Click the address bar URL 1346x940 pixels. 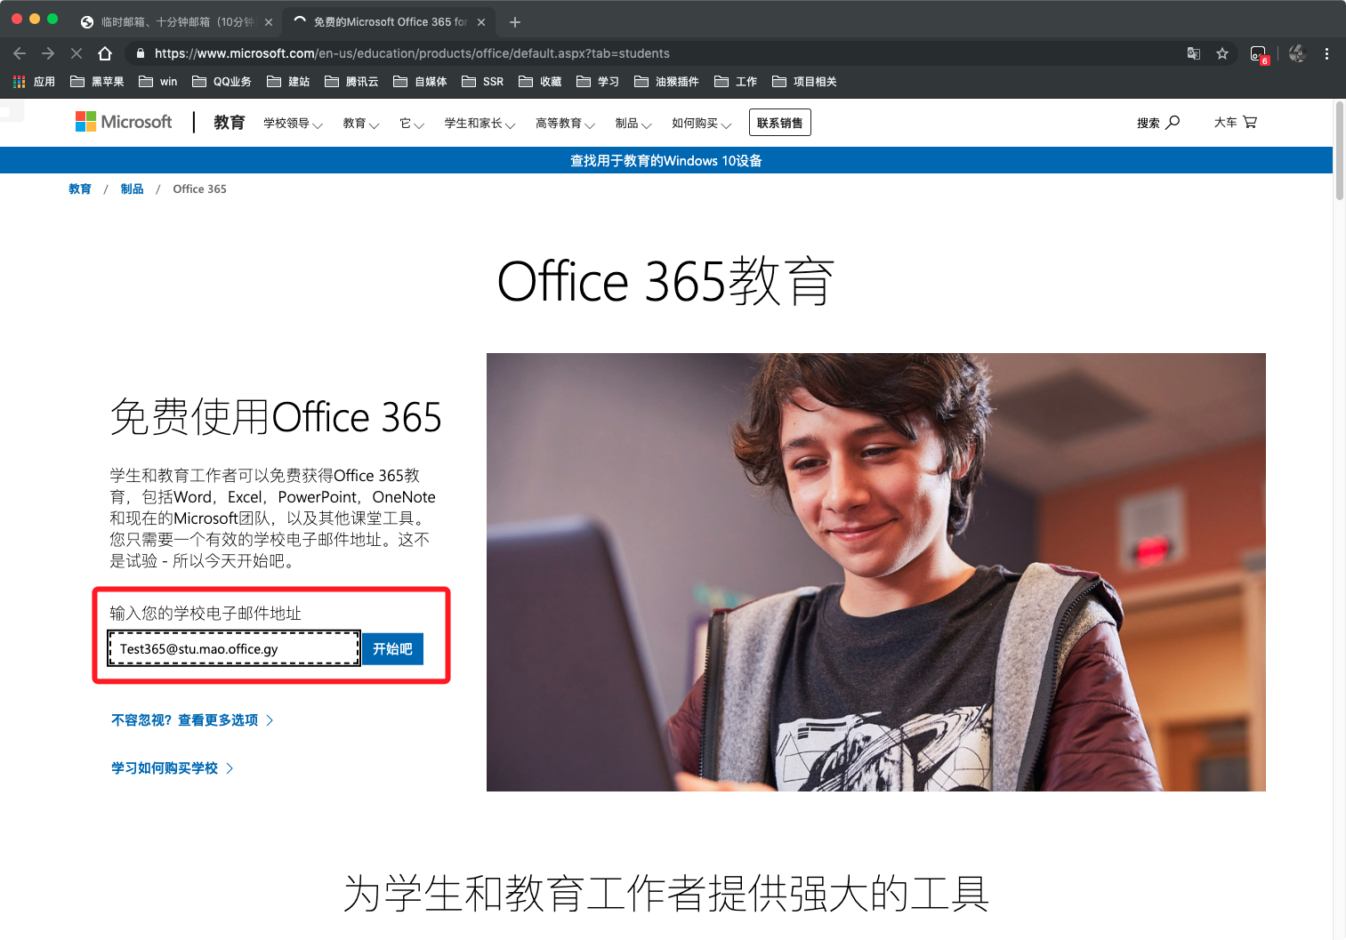coord(412,53)
